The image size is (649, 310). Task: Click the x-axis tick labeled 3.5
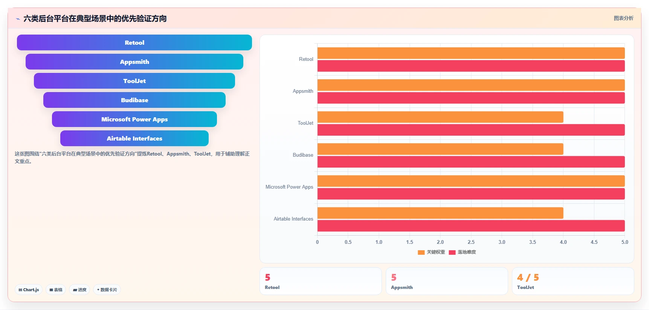[x=533, y=242]
